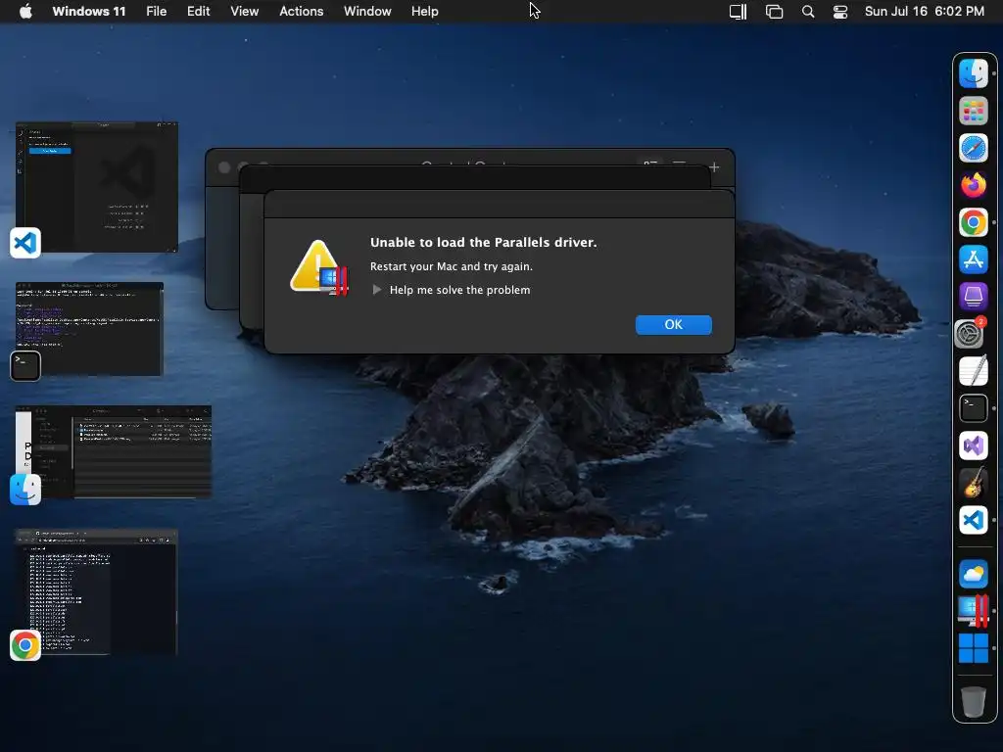The image size is (1003, 752).
Task: Click the date and time in the menu bar
Action: [x=925, y=11]
